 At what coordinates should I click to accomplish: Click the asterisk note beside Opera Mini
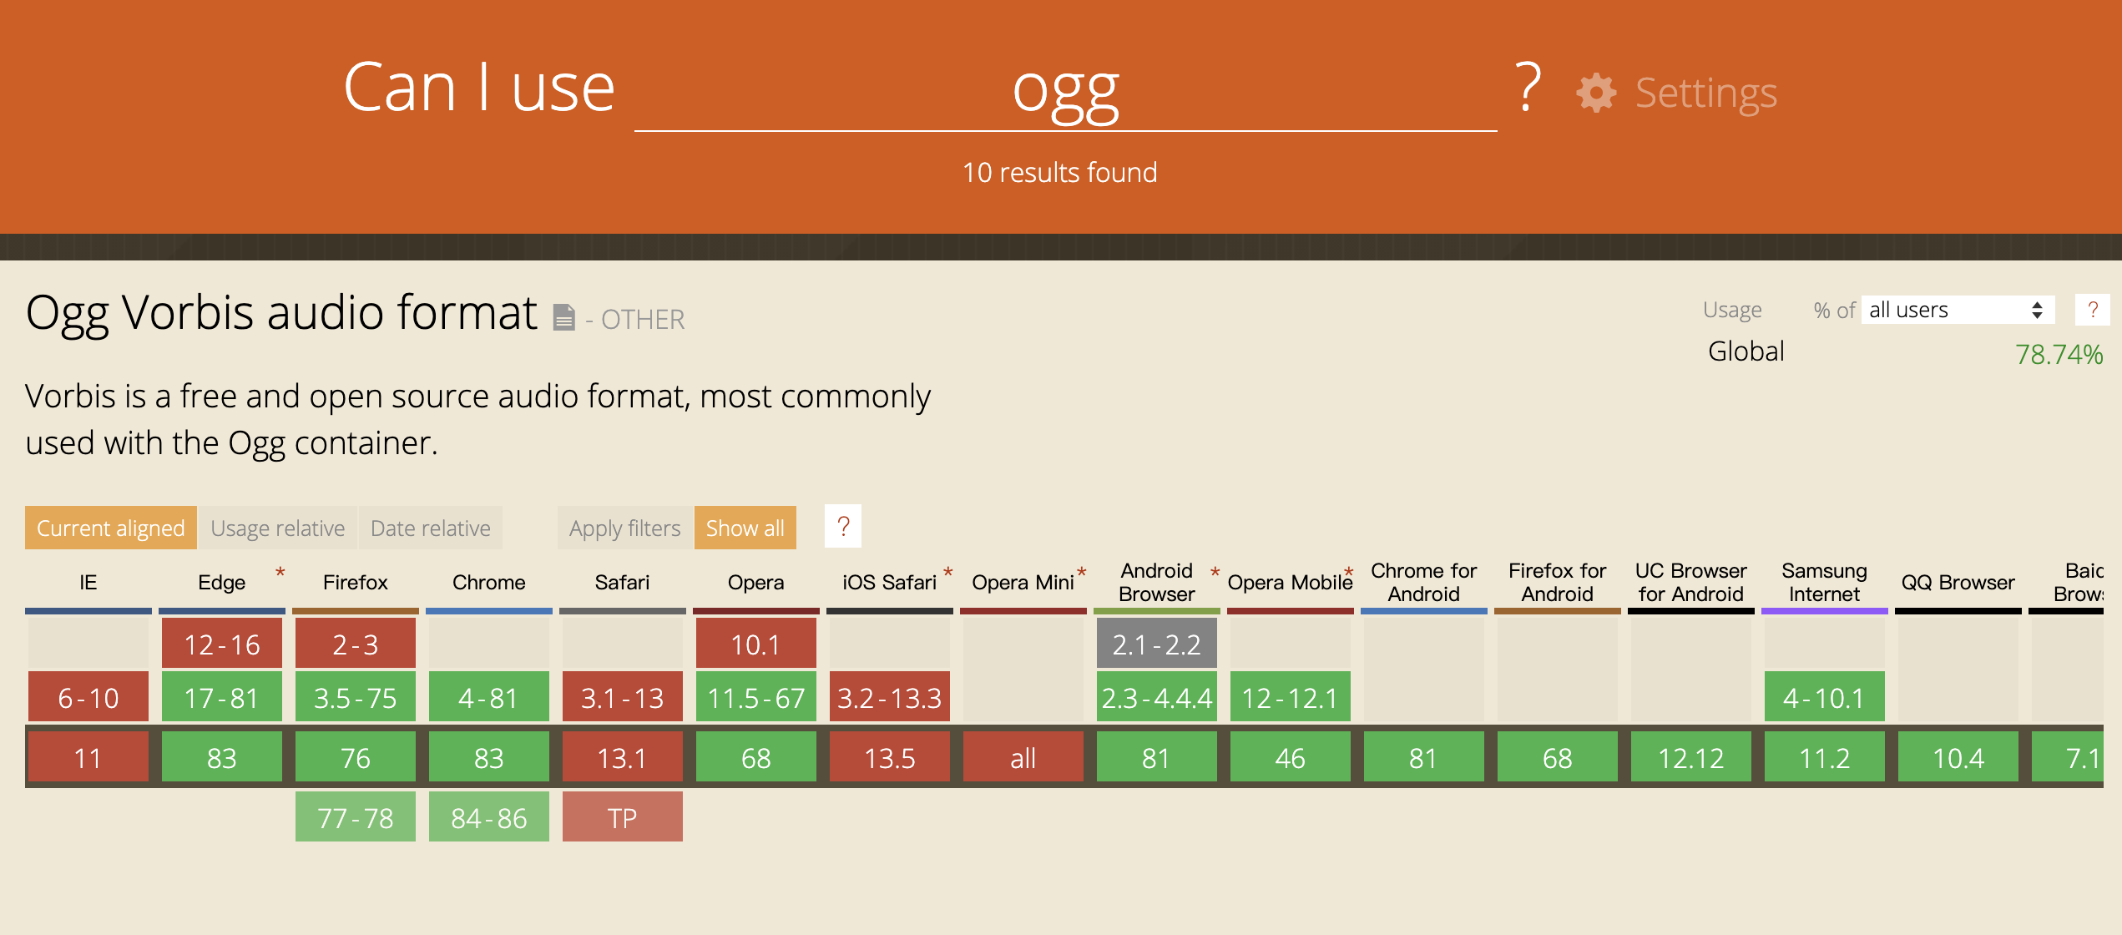(1082, 573)
